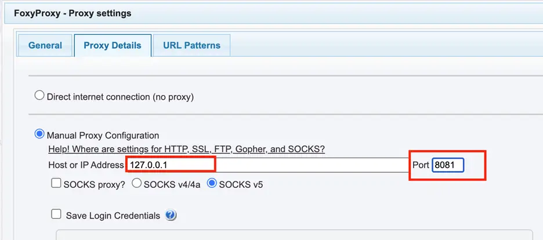Select SOCKS v5 radio button

(x=212, y=183)
